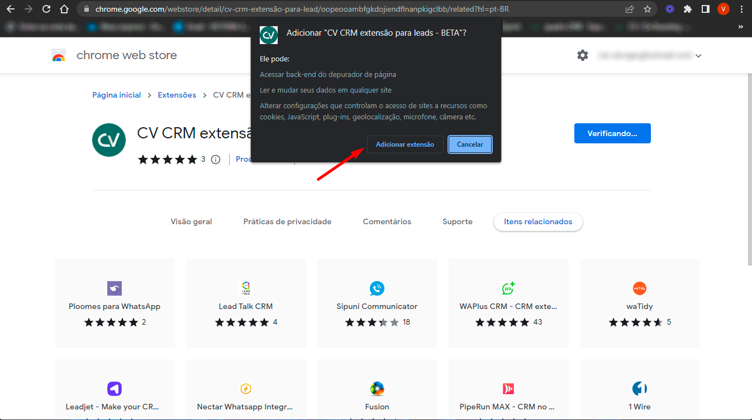Click the browser back arrow
Image resolution: width=752 pixels, height=420 pixels.
pos(11,9)
